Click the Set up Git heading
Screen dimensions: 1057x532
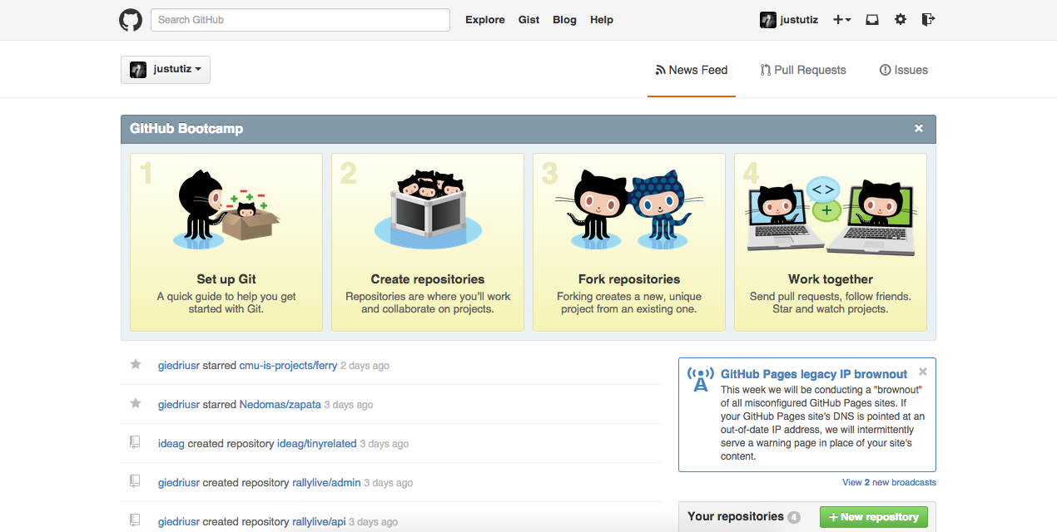226,279
